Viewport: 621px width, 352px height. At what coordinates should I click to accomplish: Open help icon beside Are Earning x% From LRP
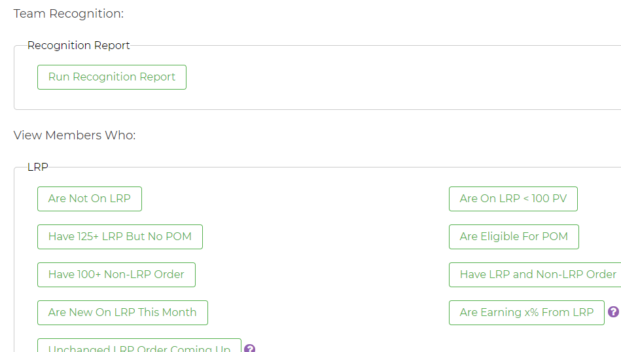pyautogui.click(x=613, y=312)
